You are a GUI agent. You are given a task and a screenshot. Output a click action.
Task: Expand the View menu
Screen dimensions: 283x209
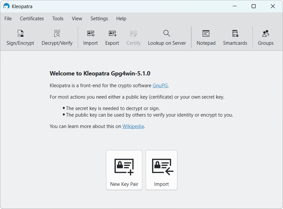77,19
